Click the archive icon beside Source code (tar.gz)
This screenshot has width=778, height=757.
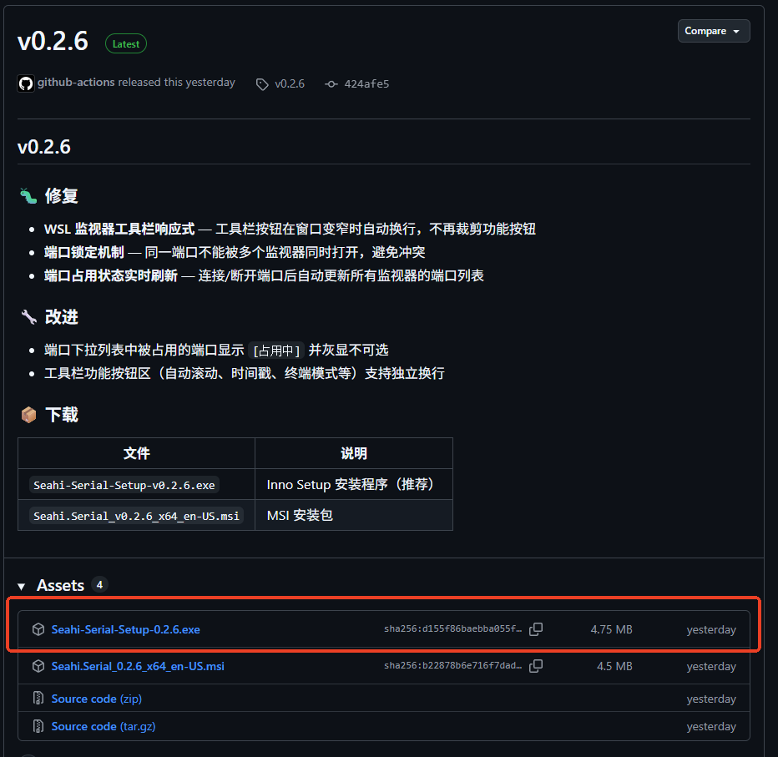pyautogui.click(x=38, y=726)
